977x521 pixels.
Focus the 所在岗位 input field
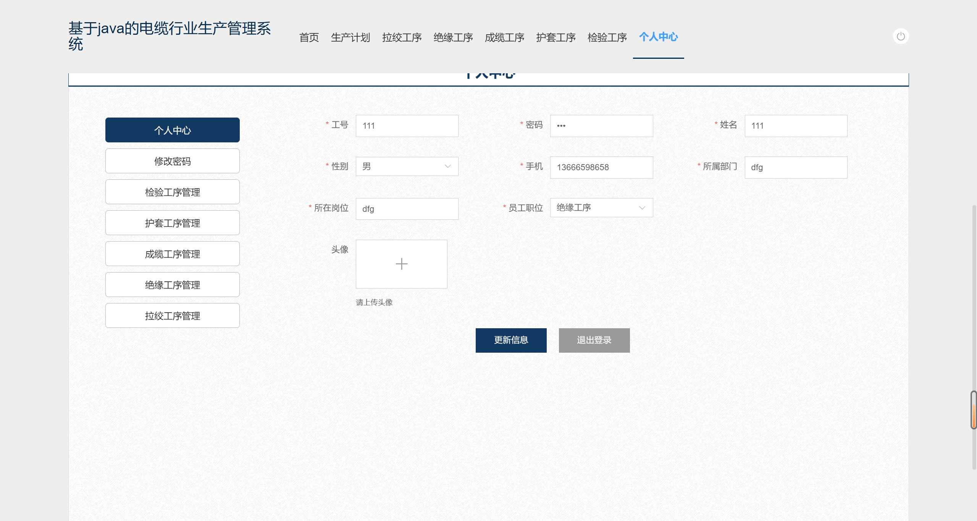[407, 209]
